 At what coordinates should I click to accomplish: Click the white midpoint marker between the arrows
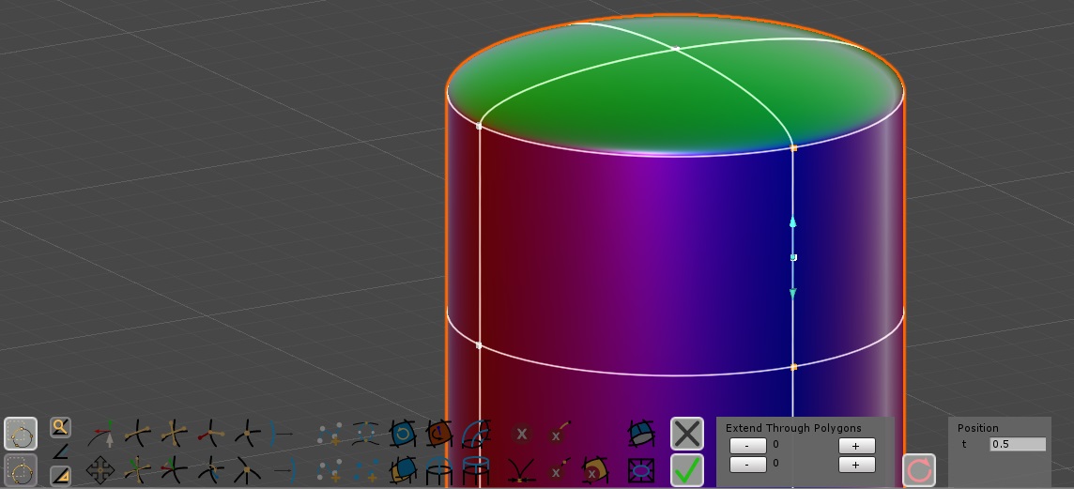(793, 257)
